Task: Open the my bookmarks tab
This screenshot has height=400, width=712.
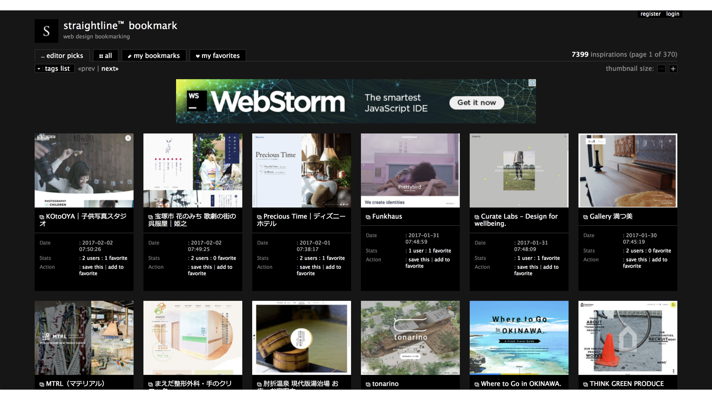Action: tap(154, 56)
